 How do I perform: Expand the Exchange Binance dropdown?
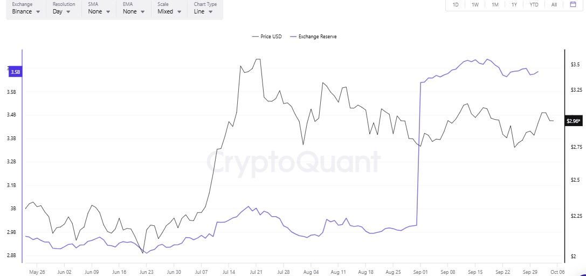tap(26, 11)
